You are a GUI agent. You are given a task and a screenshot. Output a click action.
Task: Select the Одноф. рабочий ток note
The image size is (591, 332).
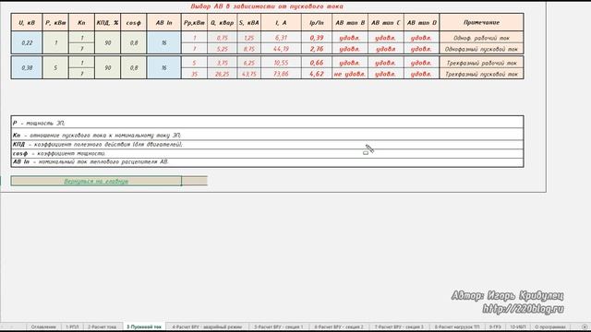(x=481, y=38)
